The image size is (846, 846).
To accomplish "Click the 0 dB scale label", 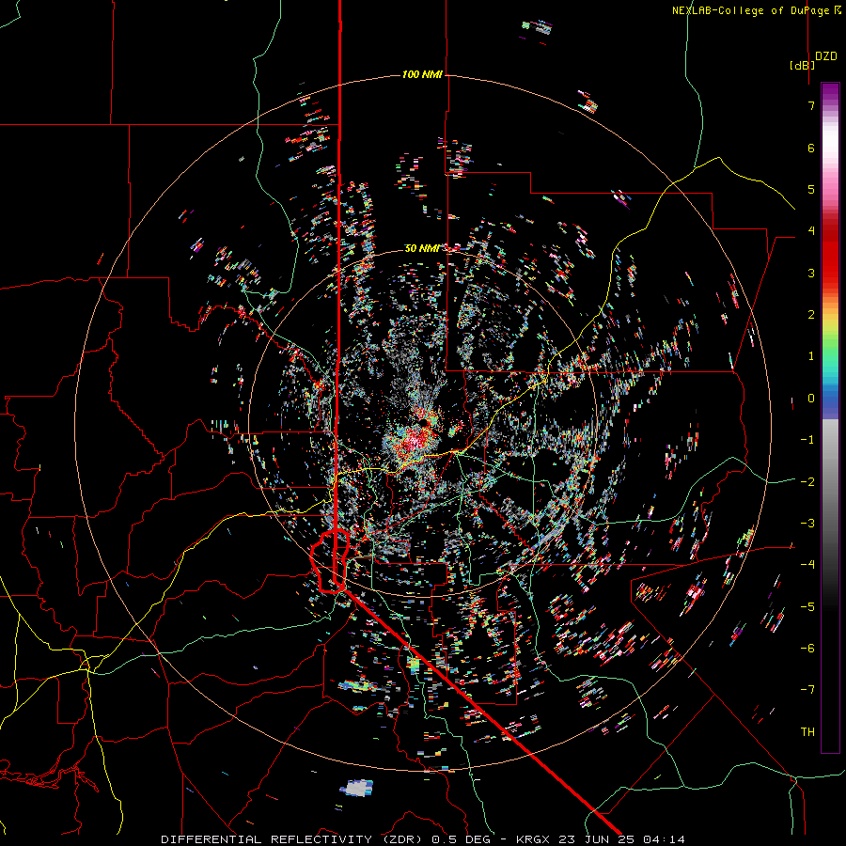I will point(811,399).
